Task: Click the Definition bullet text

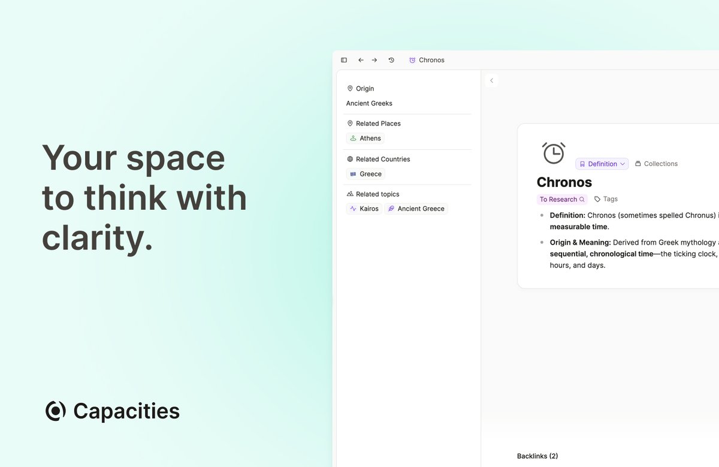Action: [634, 221]
